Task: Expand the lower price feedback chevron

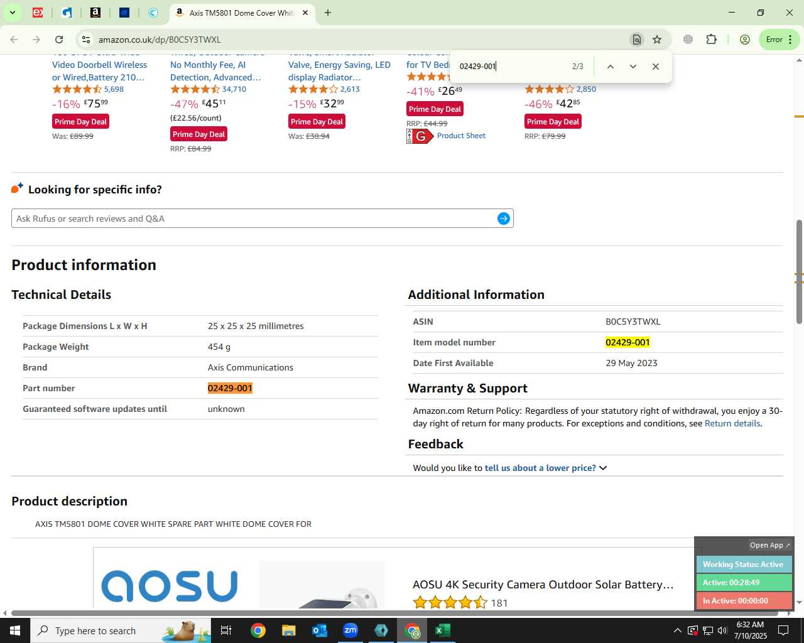Action: 603,468
